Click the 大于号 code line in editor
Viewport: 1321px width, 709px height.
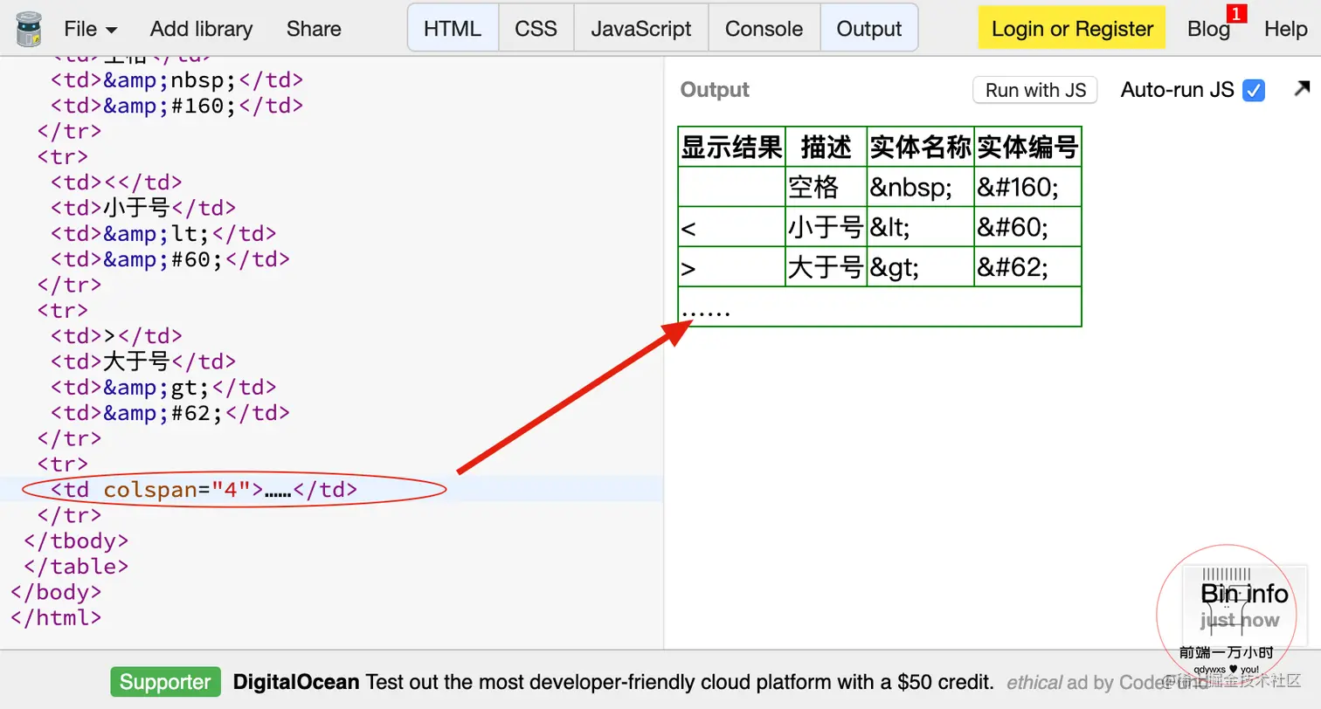coord(143,361)
